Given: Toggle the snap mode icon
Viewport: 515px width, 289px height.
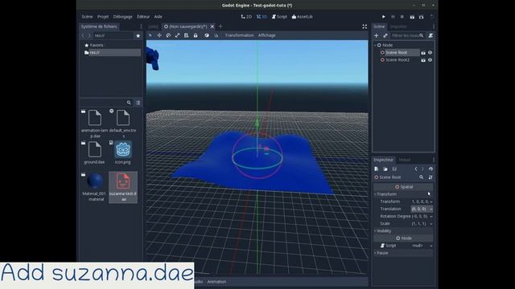Looking at the screenshot, I should coord(216,35).
